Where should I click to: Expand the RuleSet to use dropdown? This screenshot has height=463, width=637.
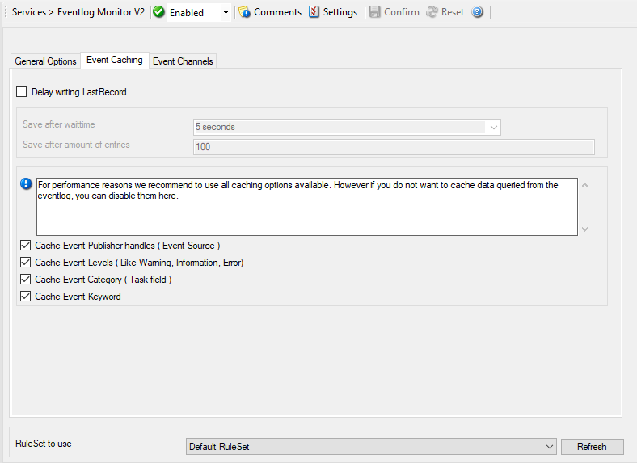tap(549, 447)
